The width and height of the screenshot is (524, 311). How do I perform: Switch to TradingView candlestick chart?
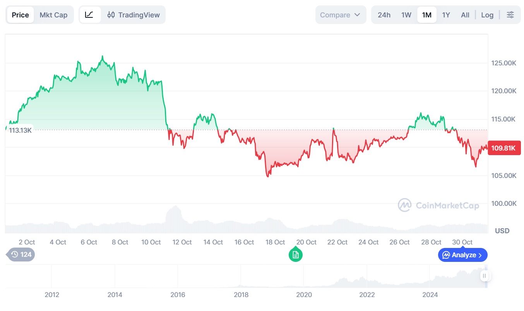[134, 15]
